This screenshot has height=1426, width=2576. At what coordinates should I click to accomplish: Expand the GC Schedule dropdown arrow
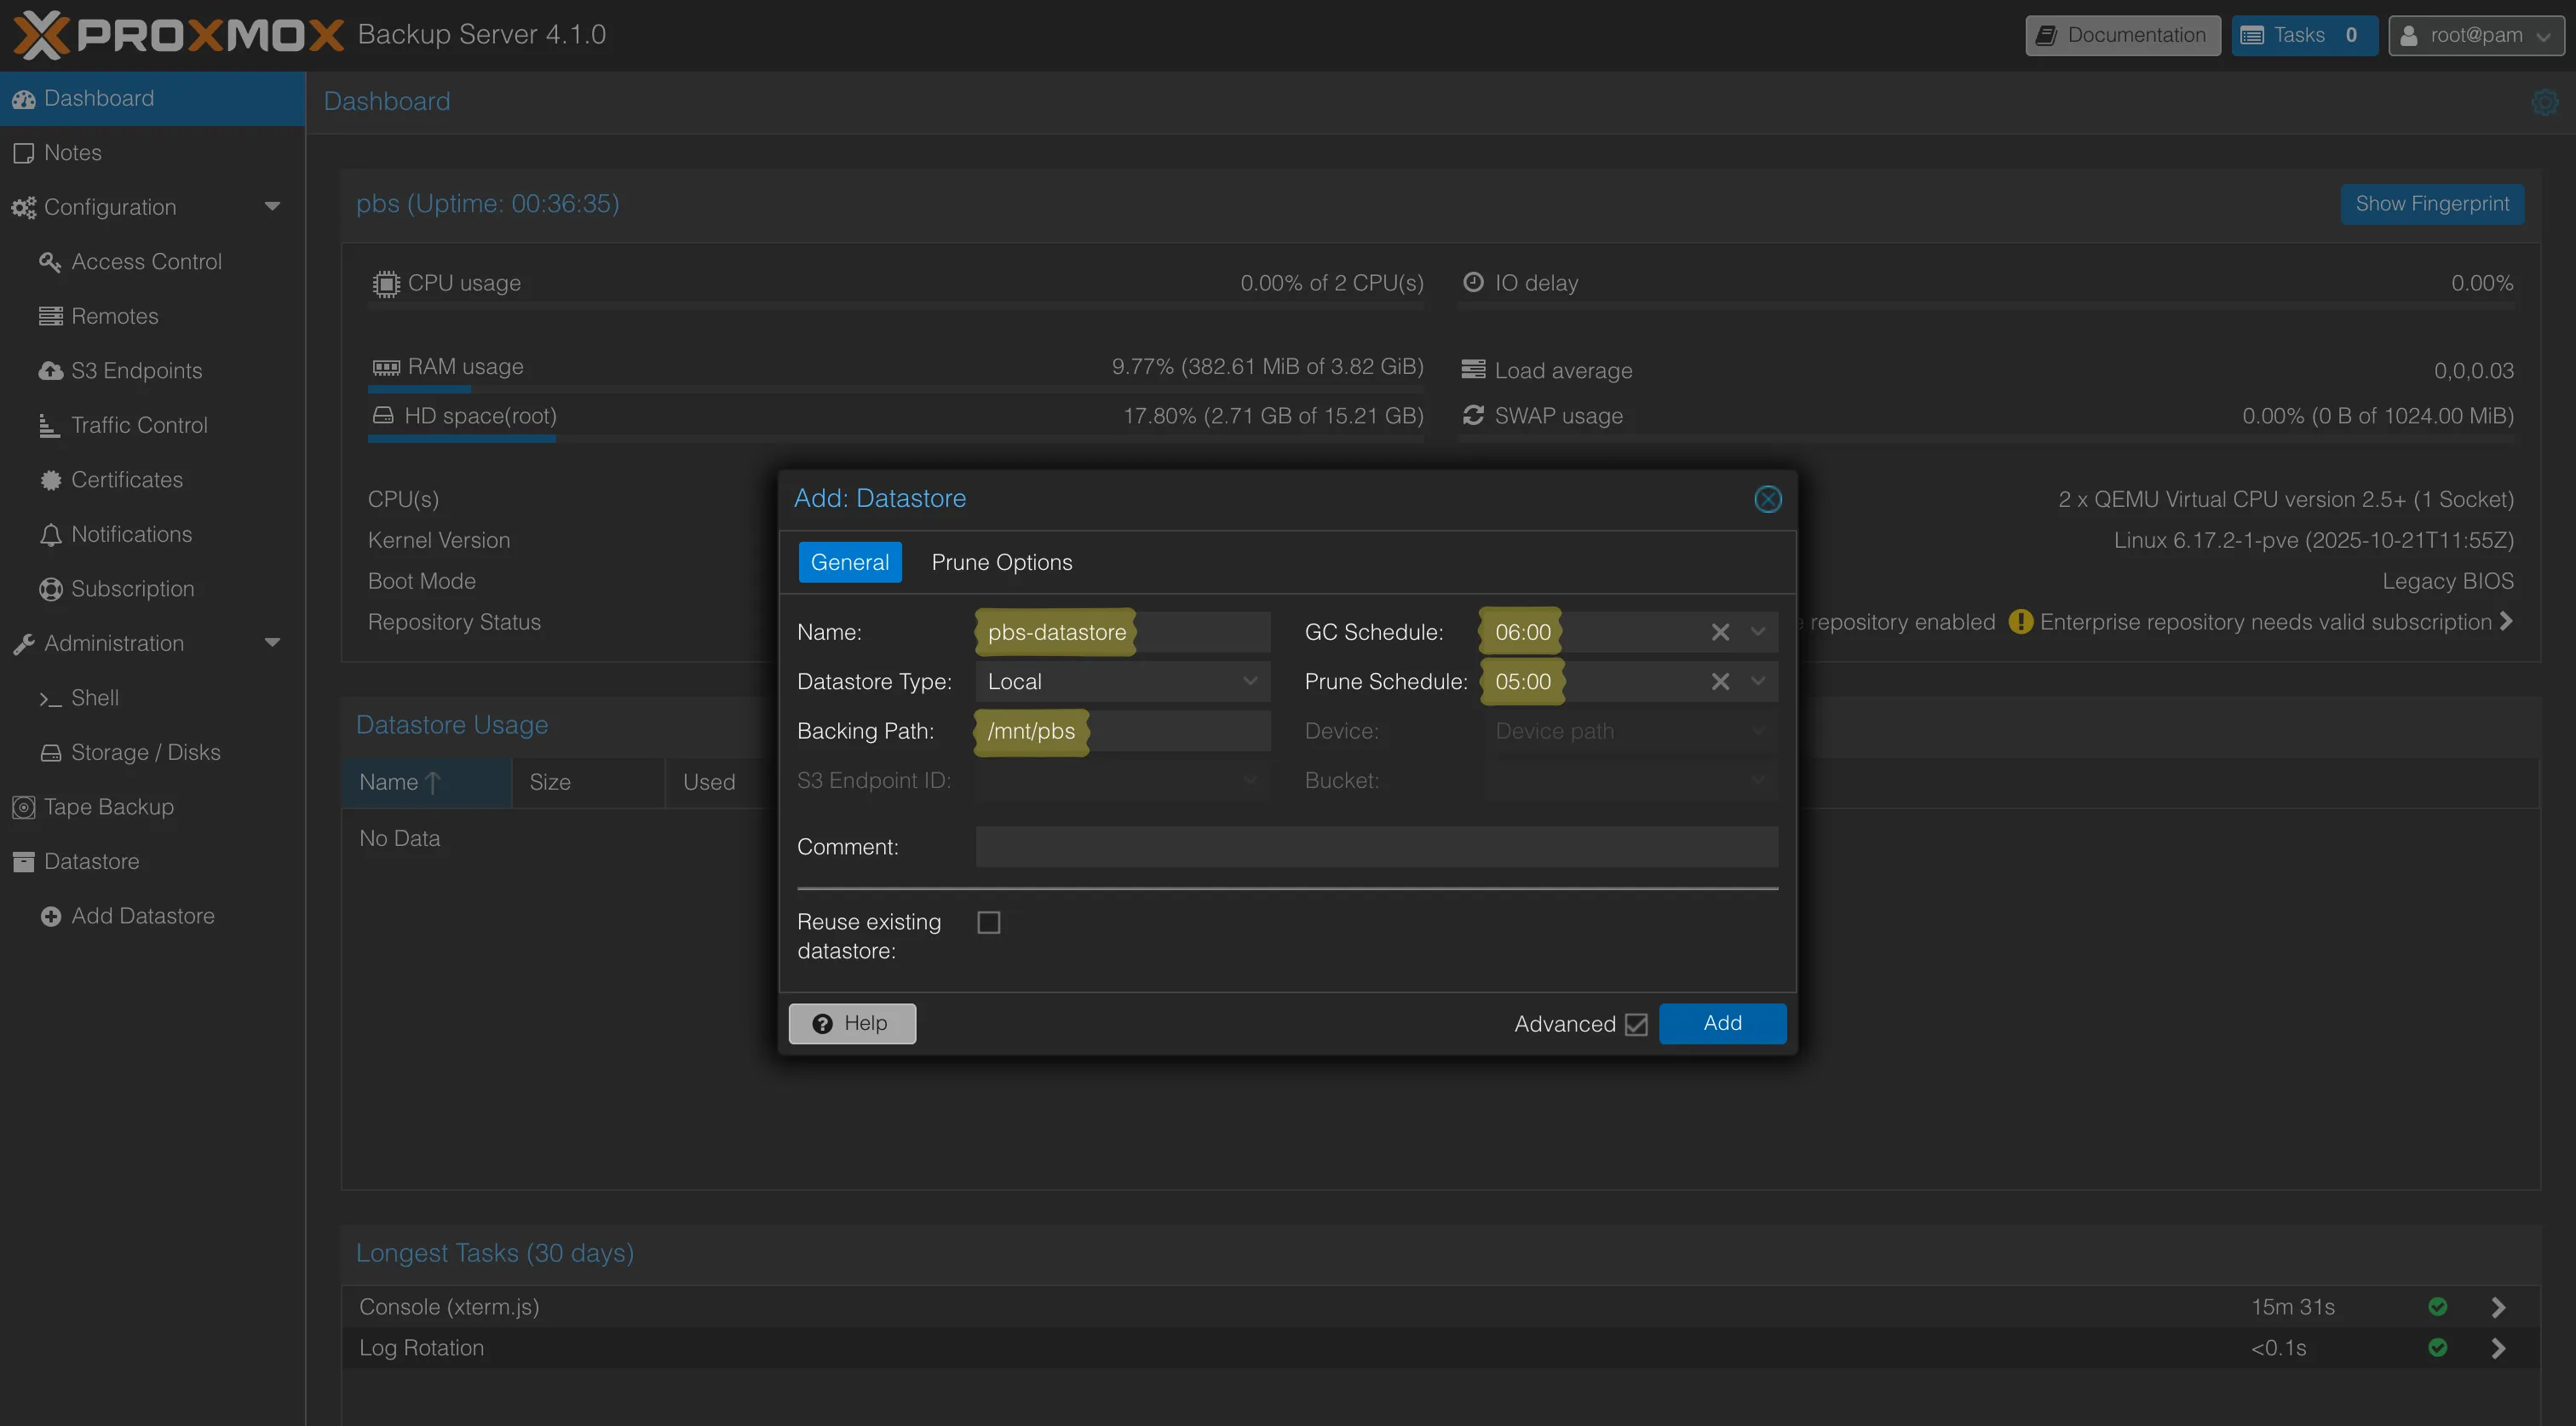pos(1757,632)
